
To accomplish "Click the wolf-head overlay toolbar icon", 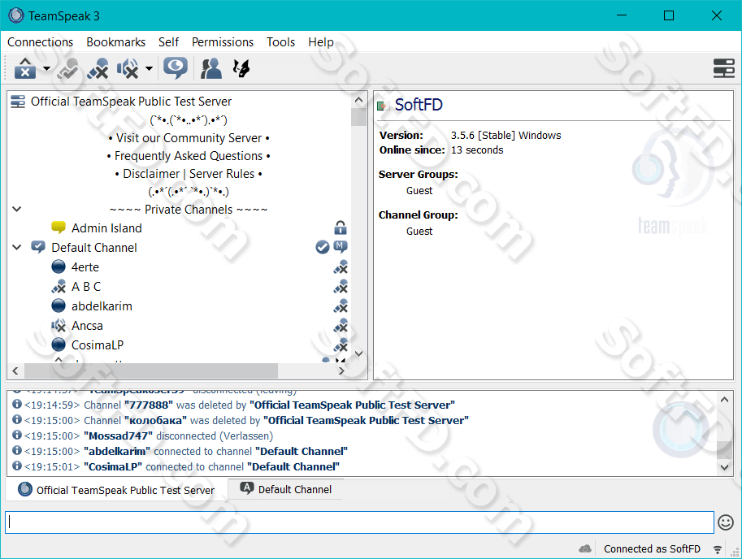I will 241,68.
